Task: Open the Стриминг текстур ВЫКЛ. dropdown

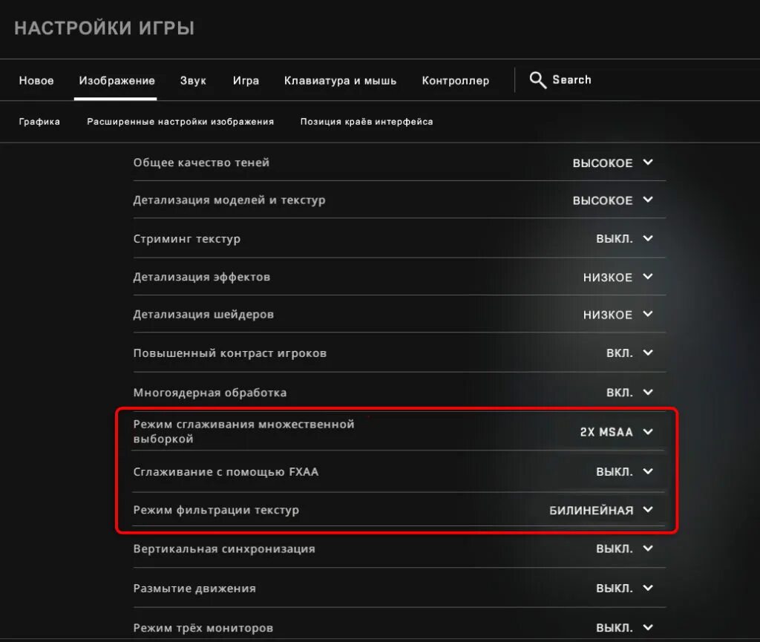Action: click(624, 239)
